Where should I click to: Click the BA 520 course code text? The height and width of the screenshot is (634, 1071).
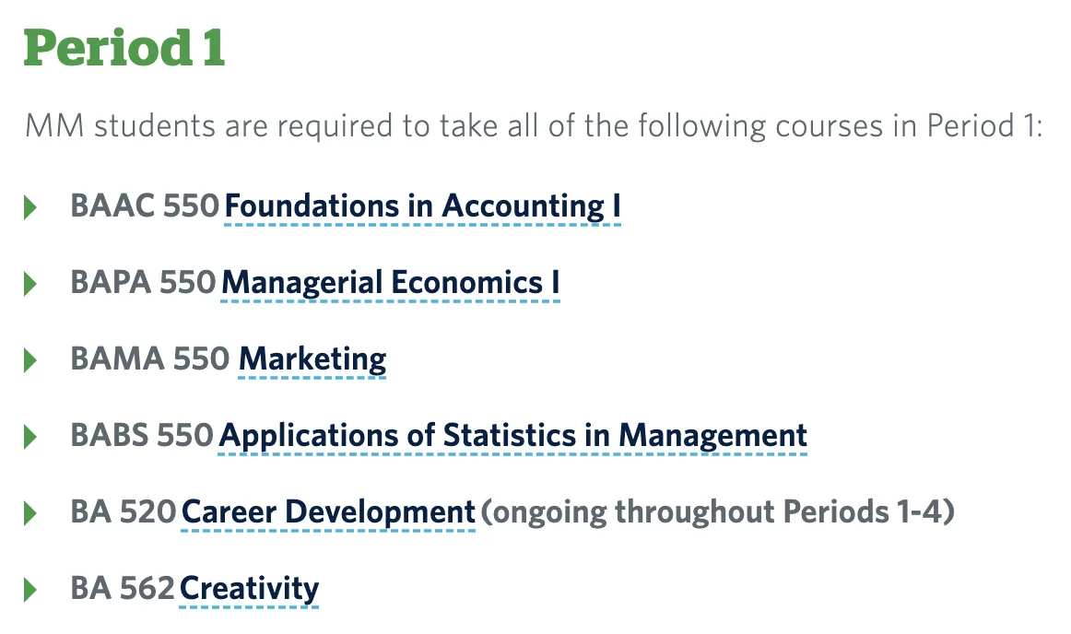point(123,511)
